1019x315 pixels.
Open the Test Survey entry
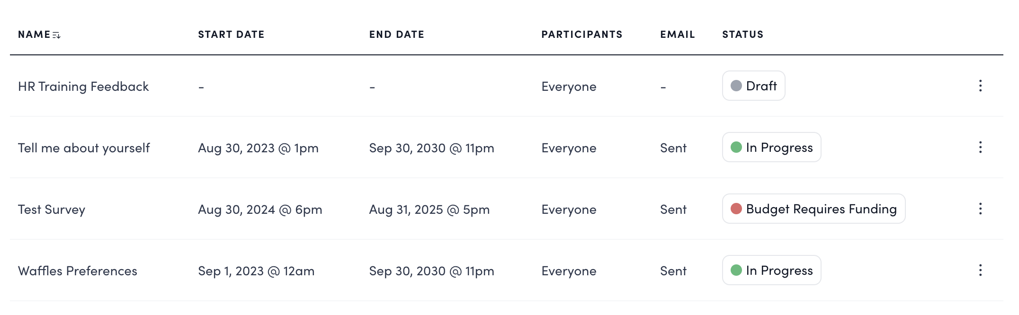click(52, 210)
